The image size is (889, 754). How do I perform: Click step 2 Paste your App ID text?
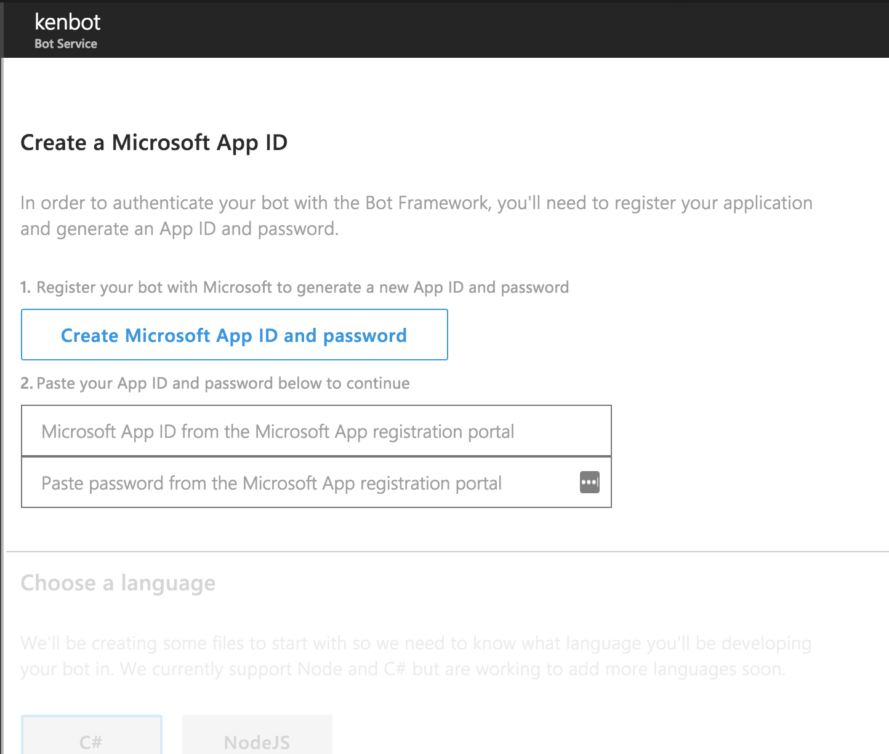click(215, 383)
